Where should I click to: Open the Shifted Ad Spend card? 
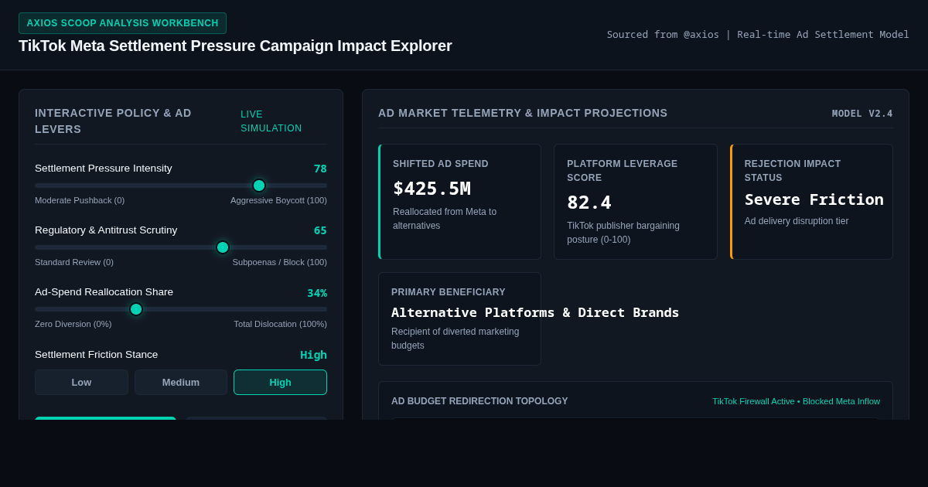click(459, 202)
